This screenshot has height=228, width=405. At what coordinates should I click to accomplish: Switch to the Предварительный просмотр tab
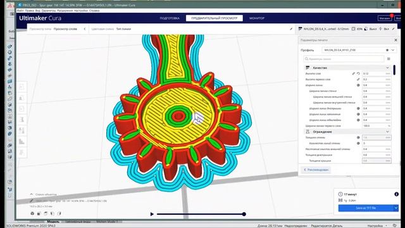click(x=215, y=18)
